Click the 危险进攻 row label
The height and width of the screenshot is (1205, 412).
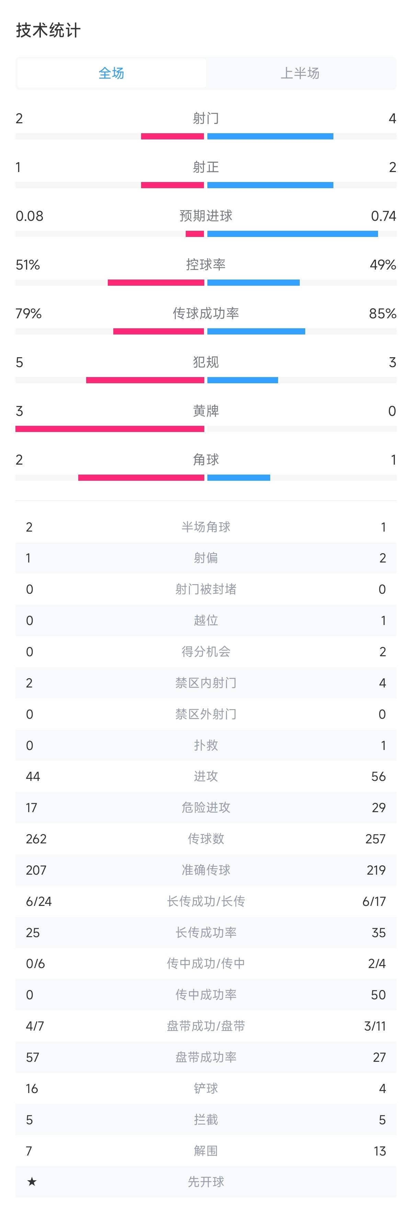tap(206, 807)
